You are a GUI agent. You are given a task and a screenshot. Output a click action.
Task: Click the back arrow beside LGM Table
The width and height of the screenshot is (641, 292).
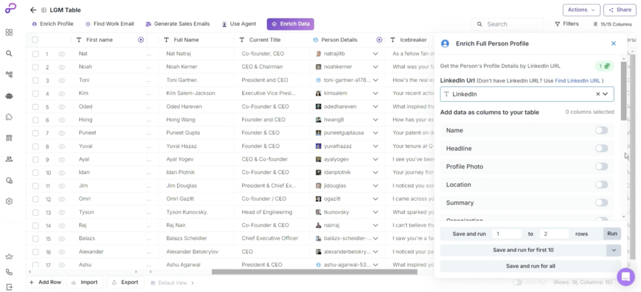33,10
